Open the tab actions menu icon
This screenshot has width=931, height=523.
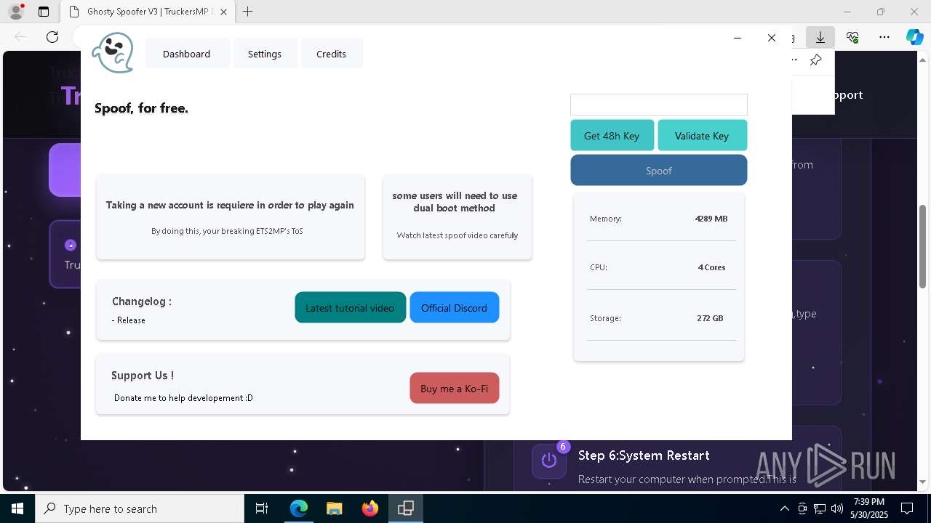click(44, 12)
